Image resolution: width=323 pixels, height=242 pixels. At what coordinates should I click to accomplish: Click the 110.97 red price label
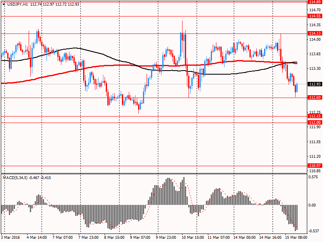[314, 166]
